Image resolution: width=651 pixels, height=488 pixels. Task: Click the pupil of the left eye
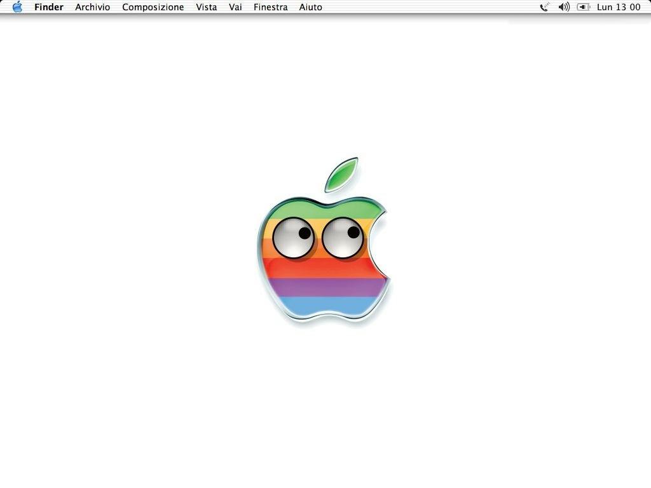tap(305, 233)
